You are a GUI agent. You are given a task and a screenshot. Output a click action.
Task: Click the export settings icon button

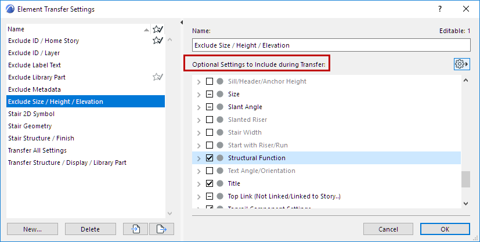tap(162, 229)
